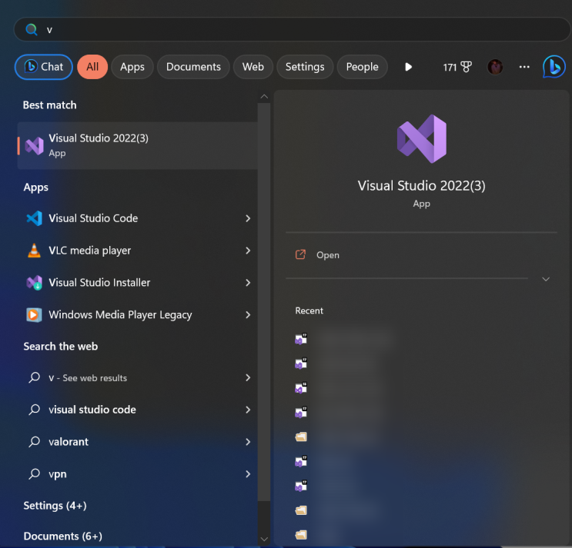Open first recent folder item icon
This screenshot has width=572, height=548.
click(301, 437)
